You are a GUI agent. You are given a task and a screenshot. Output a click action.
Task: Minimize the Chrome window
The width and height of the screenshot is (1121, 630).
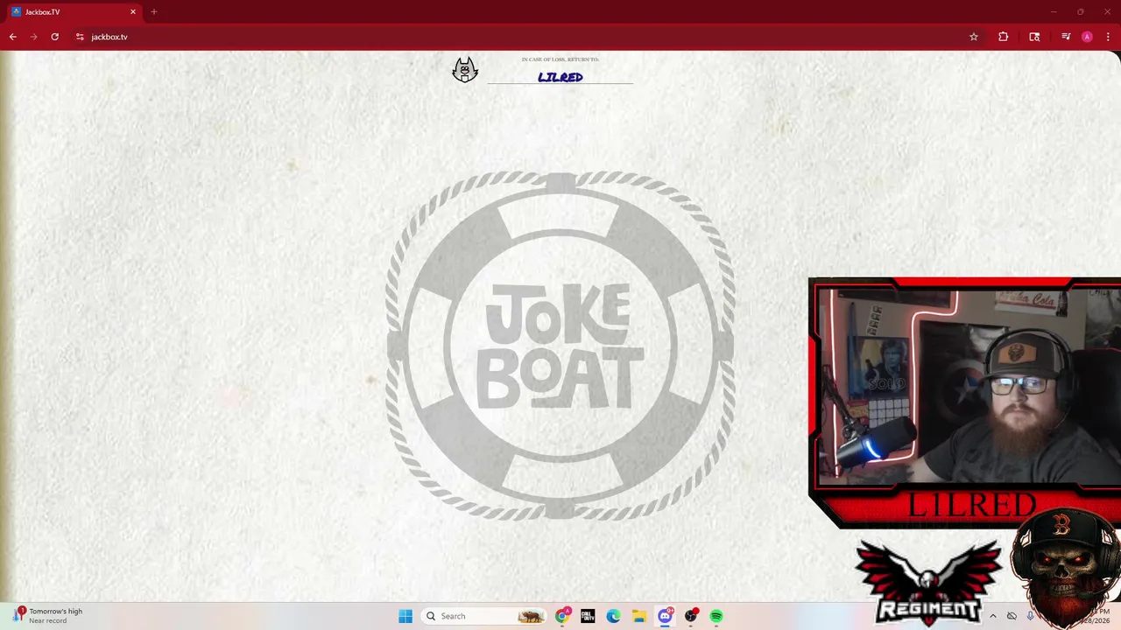click(x=1054, y=12)
